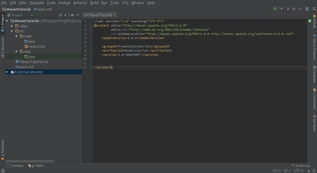Open the Code menu
The width and height of the screenshot is (317, 173).
tap(51, 3)
